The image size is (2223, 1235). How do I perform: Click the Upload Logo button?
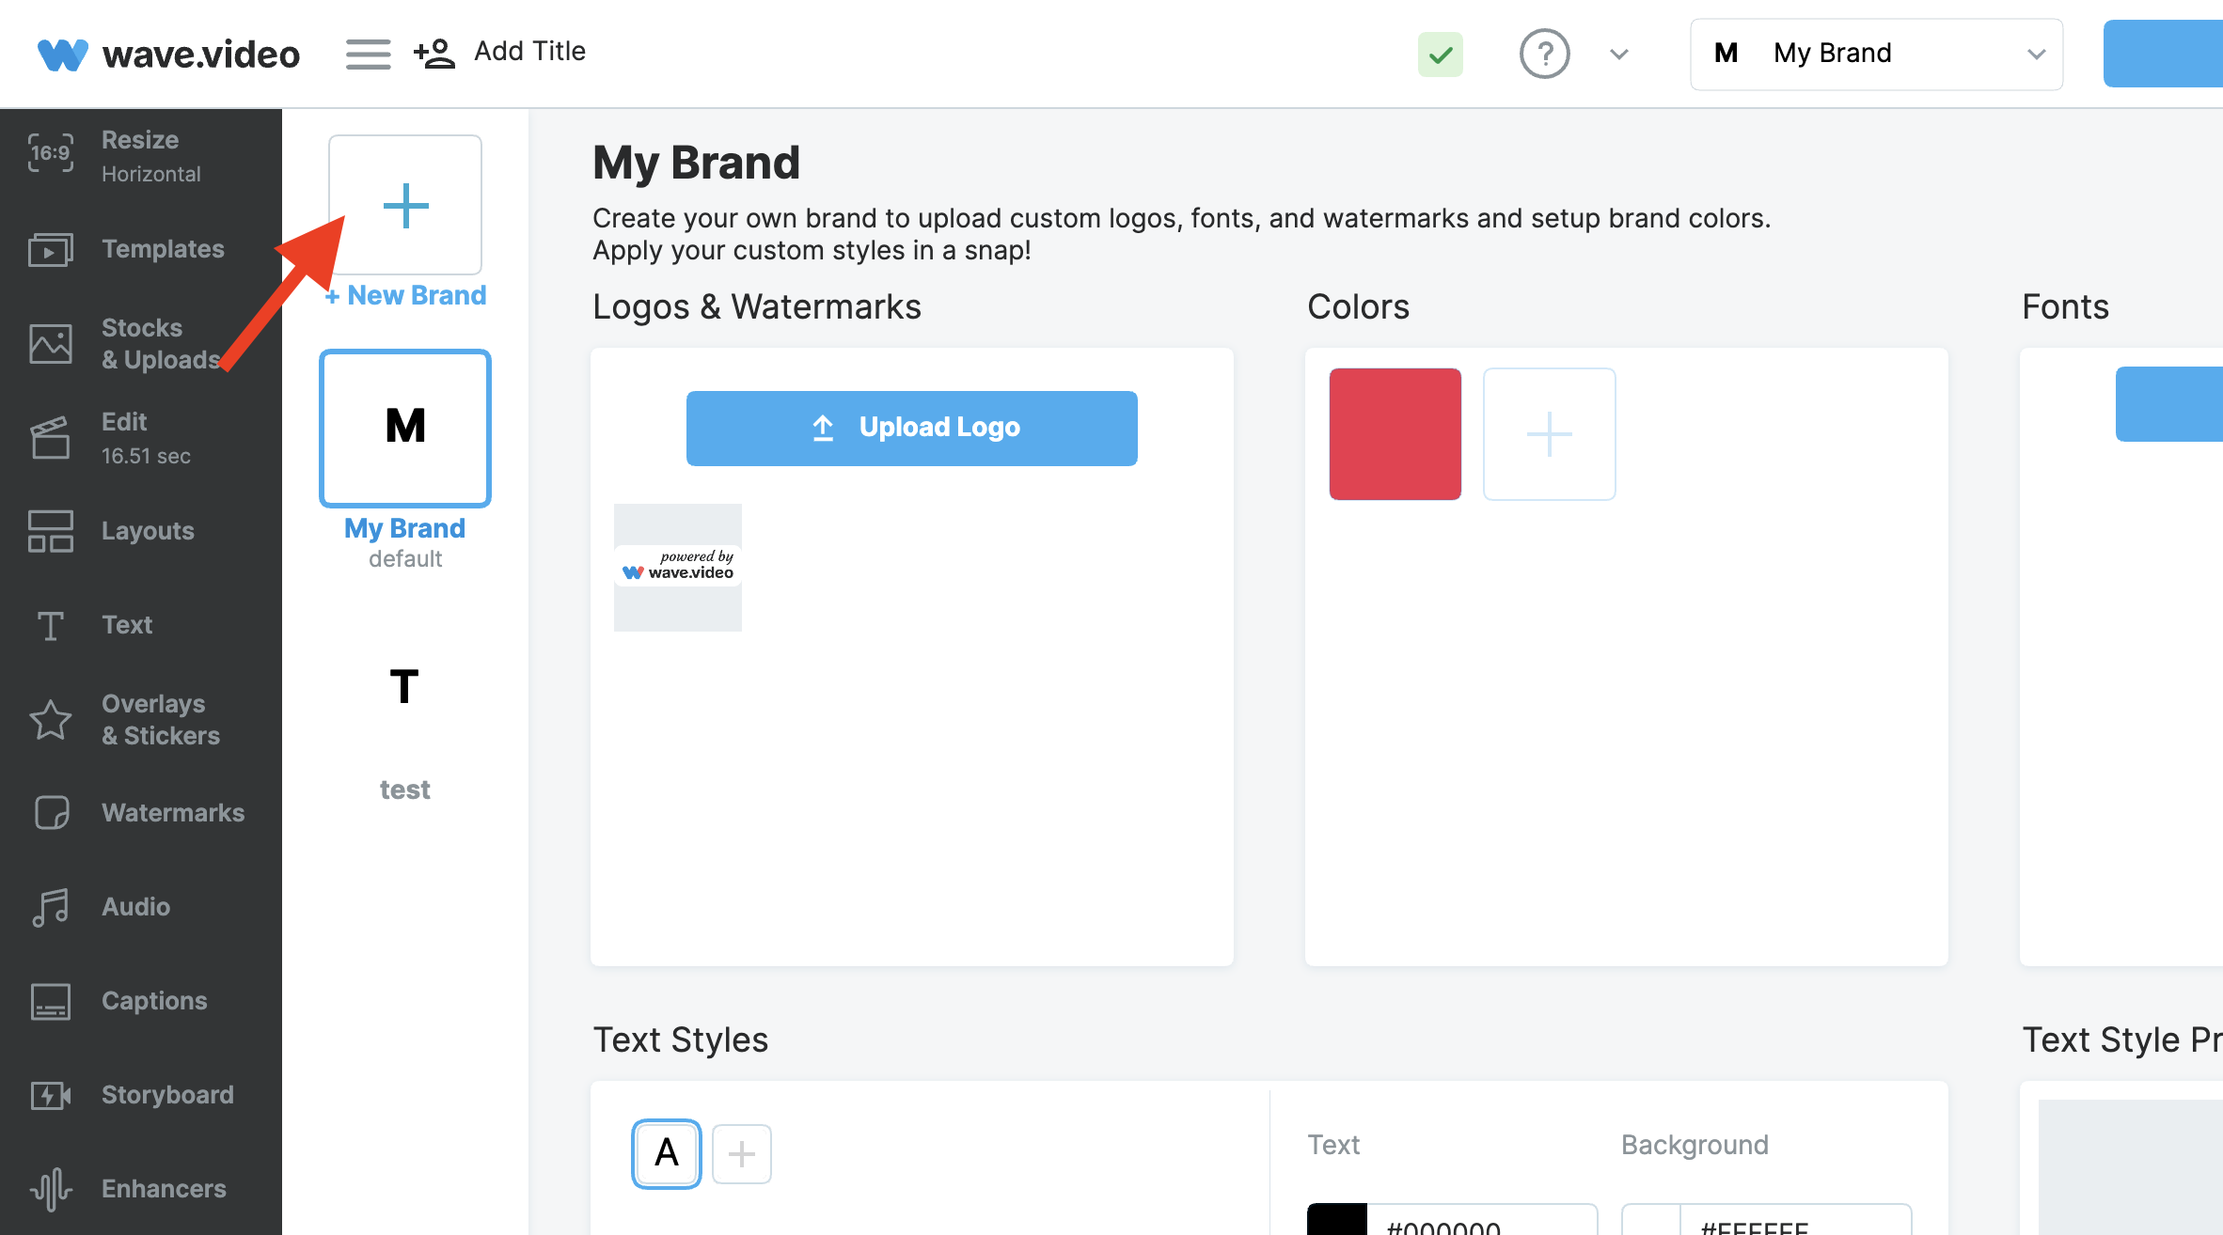click(912, 428)
